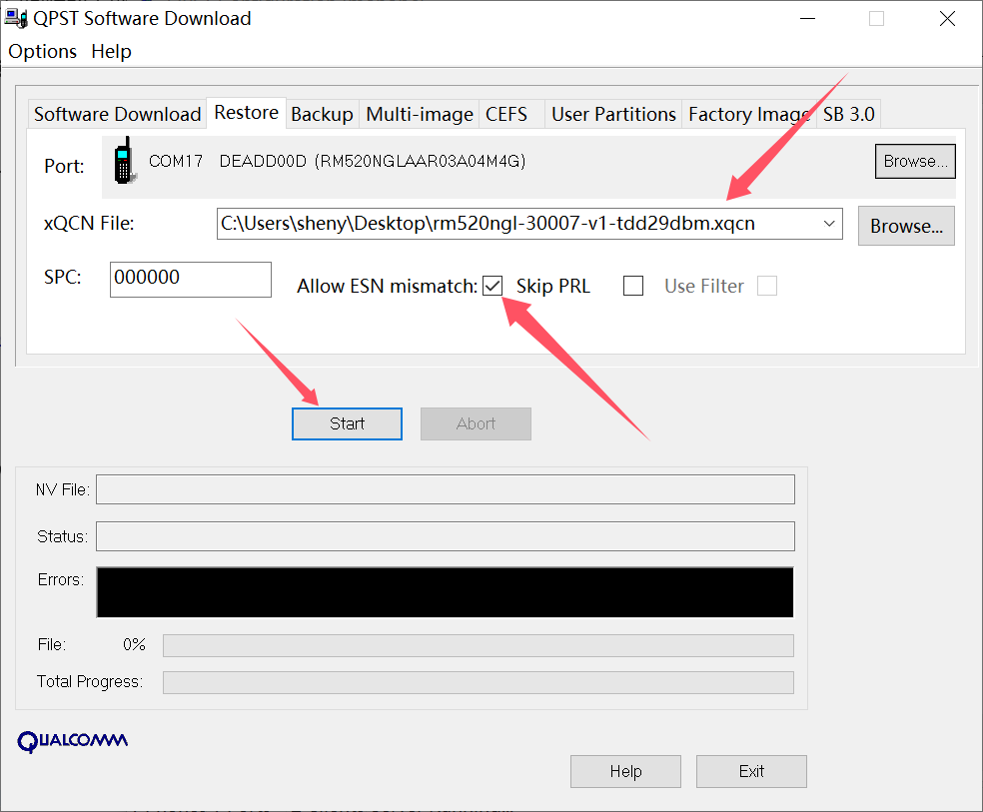Open the Options menu
983x812 pixels.
pyautogui.click(x=43, y=51)
